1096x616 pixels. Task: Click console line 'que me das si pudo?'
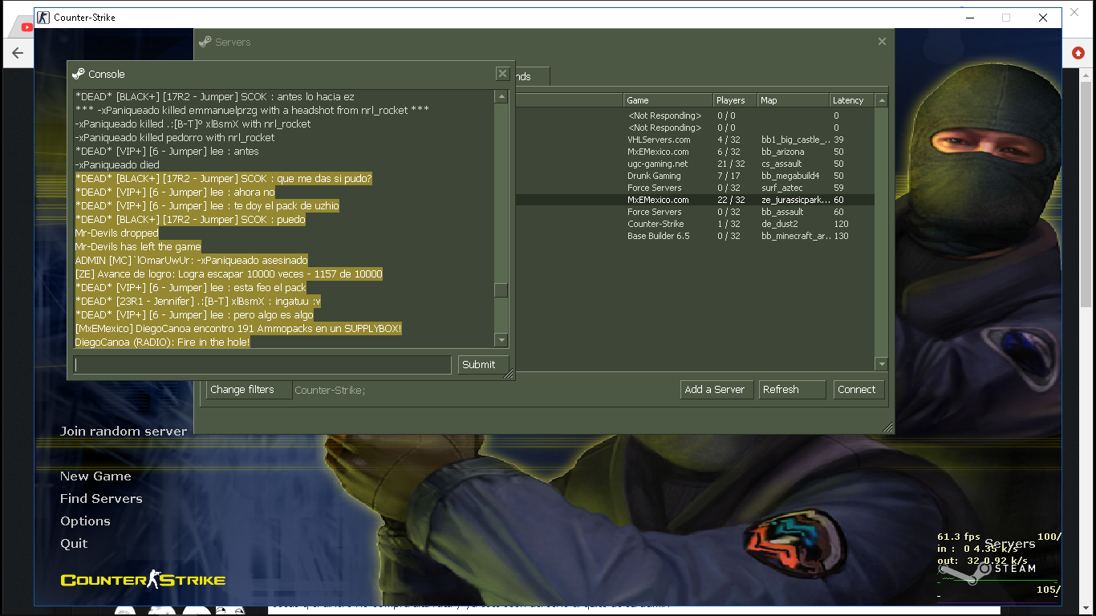(224, 179)
